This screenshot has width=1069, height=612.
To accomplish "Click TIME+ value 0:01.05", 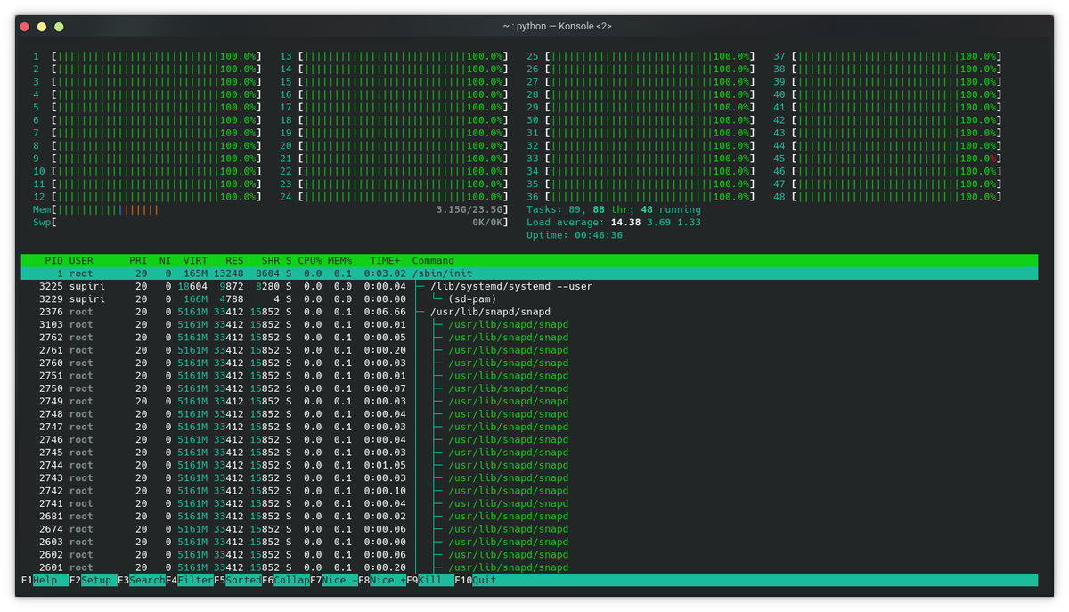I will click(385, 465).
